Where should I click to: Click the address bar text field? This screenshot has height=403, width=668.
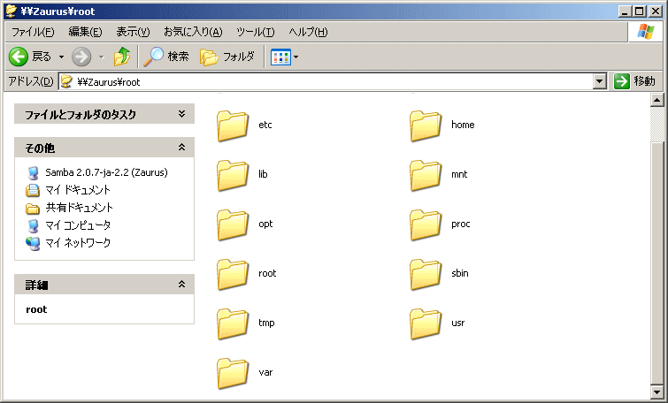click(x=326, y=81)
